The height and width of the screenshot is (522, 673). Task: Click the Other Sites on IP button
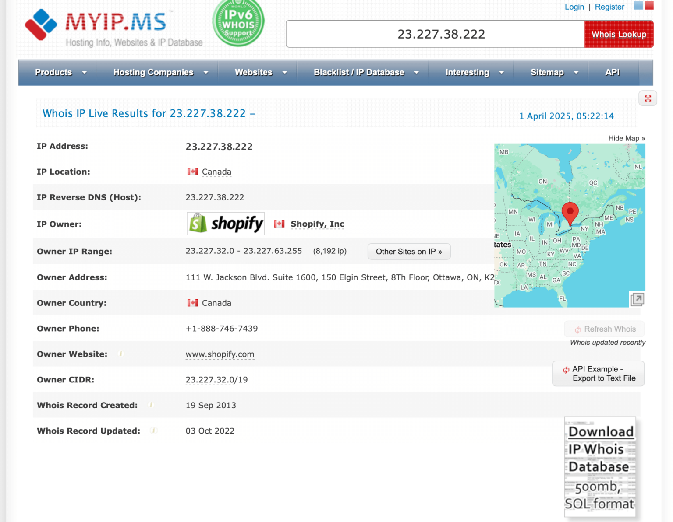(408, 251)
